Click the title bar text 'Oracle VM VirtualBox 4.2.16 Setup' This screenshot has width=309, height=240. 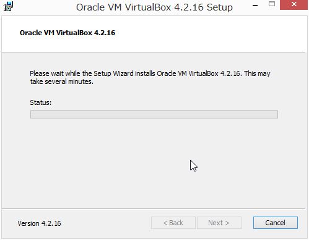[x=154, y=7]
